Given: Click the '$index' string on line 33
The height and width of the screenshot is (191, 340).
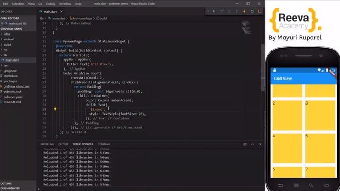Looking at the screenshot, I should pos(96,109).
